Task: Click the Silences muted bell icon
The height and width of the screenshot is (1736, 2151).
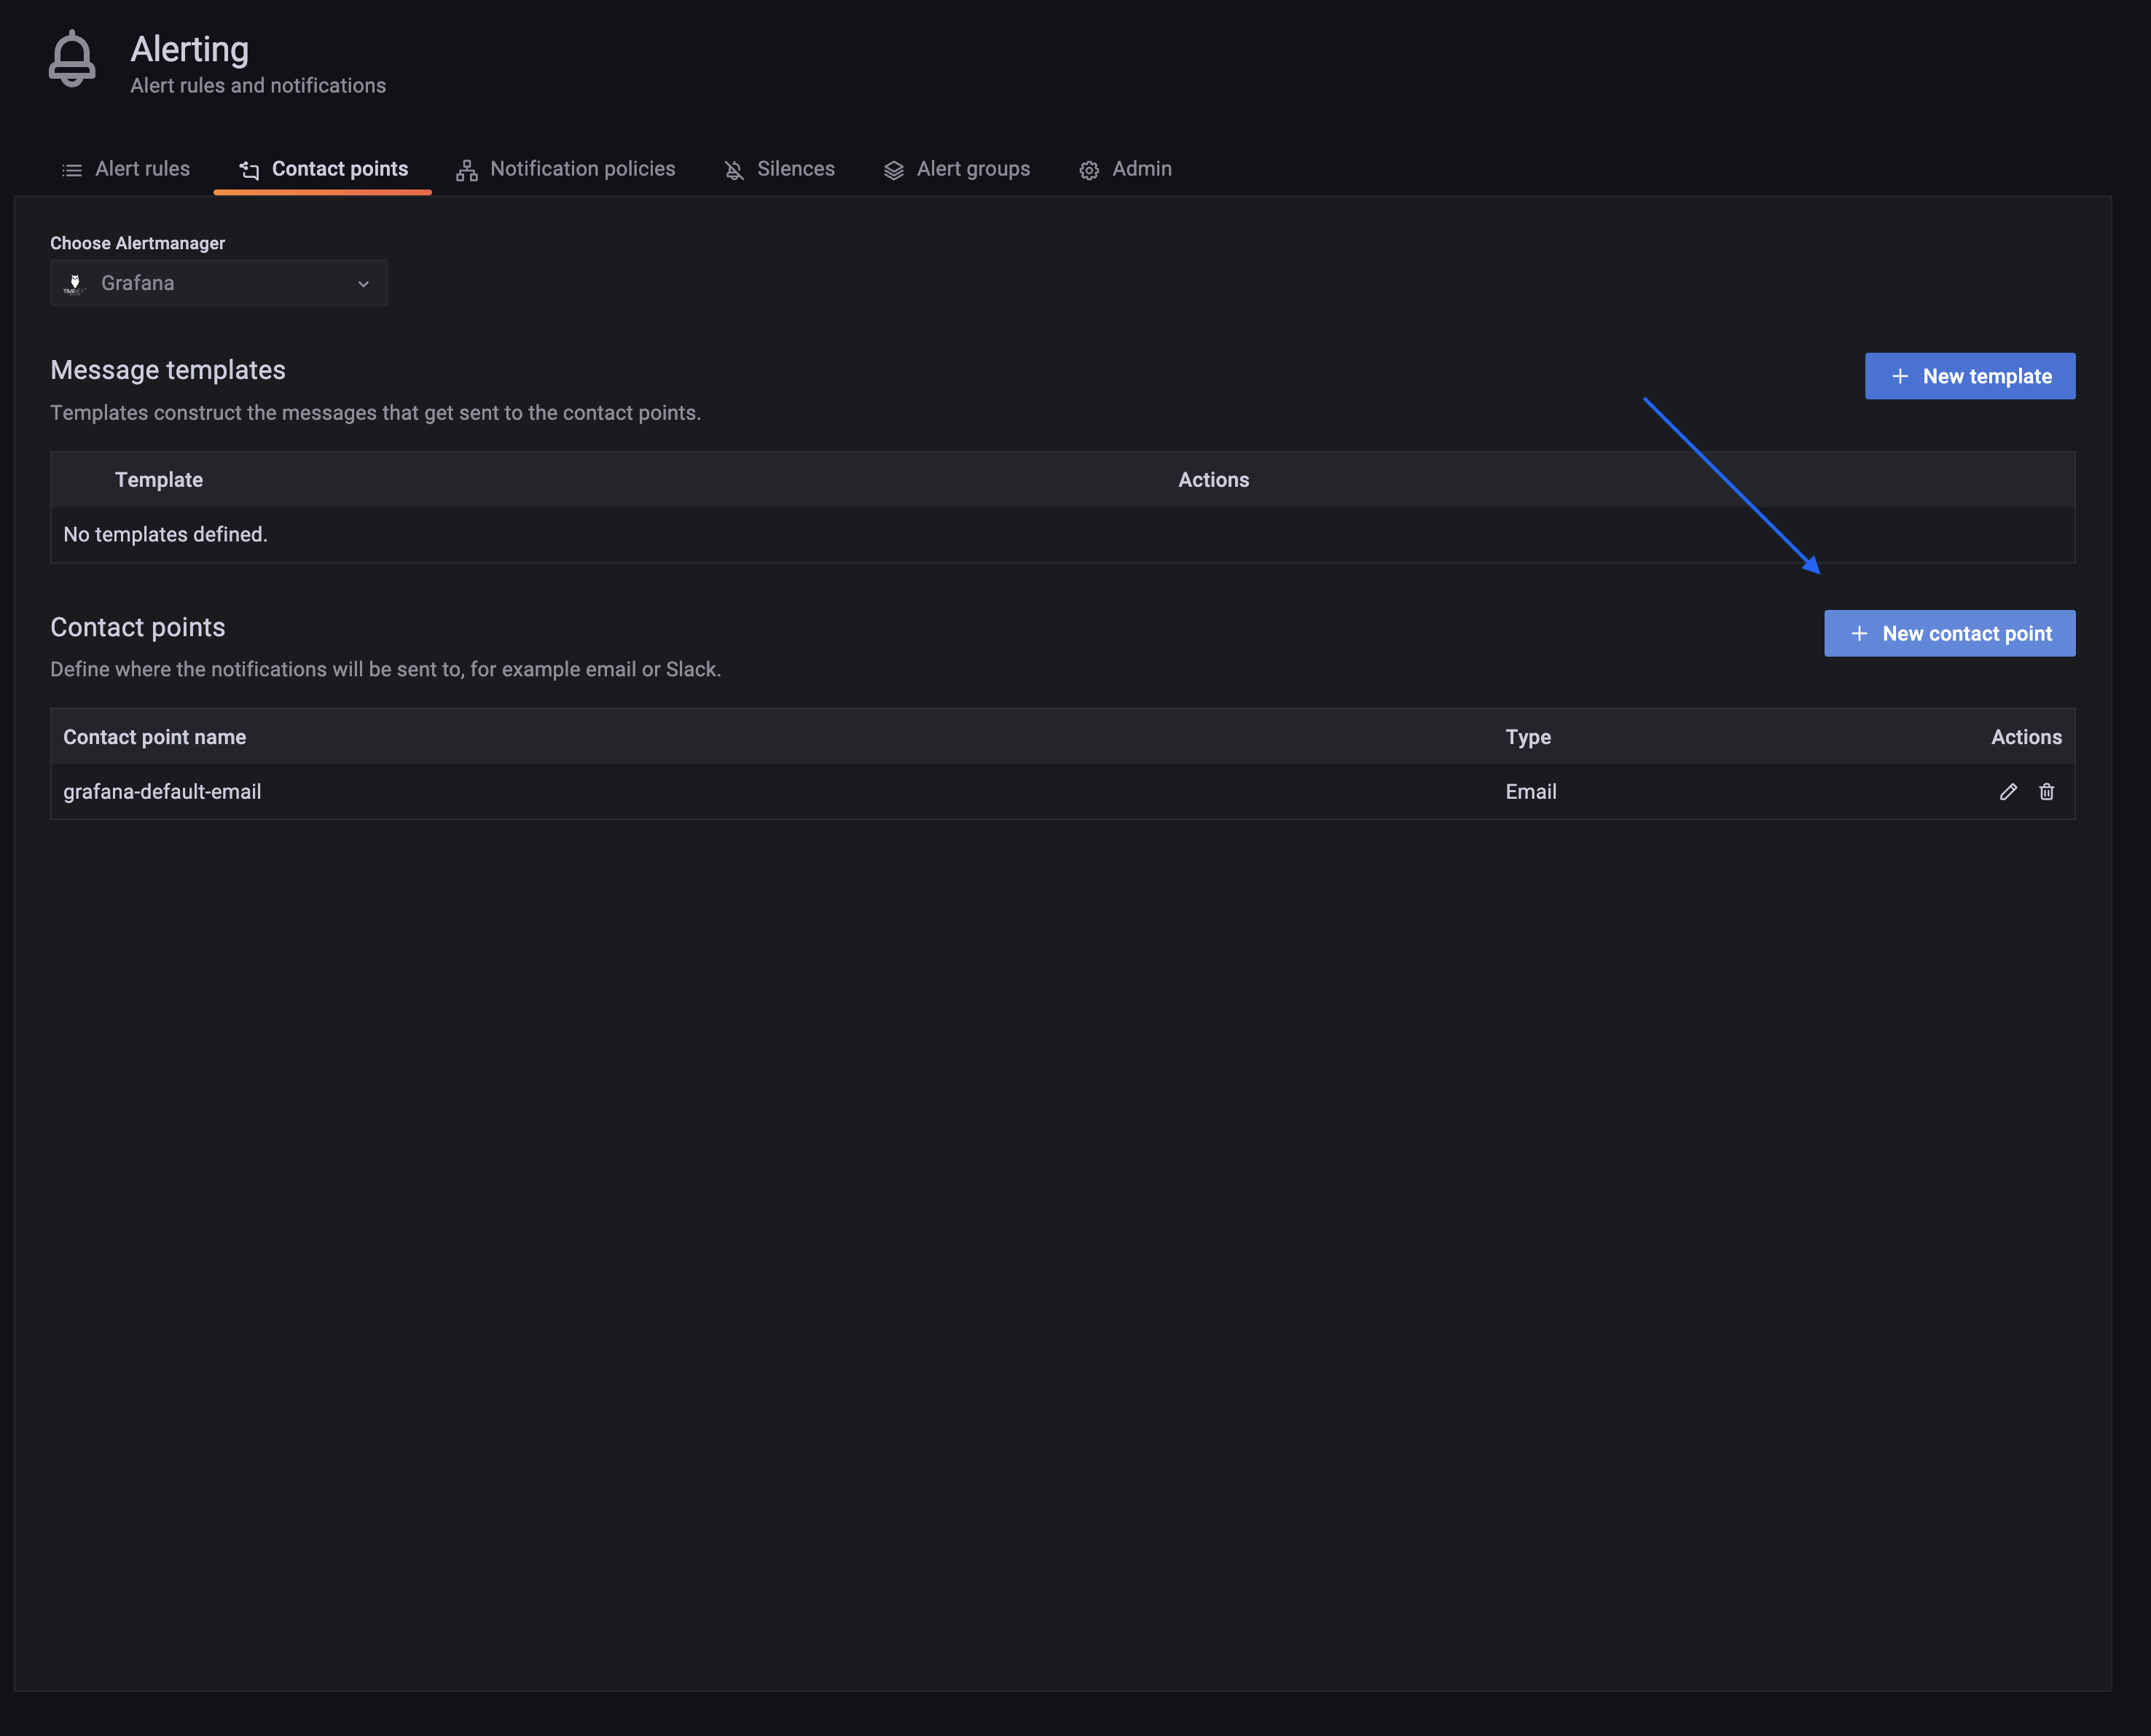Action: tap(734, 170)
